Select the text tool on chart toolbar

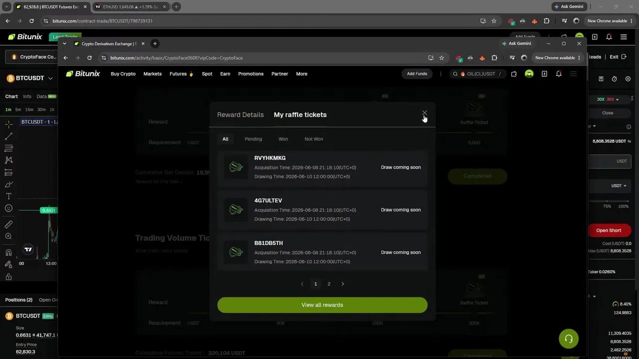8,196
